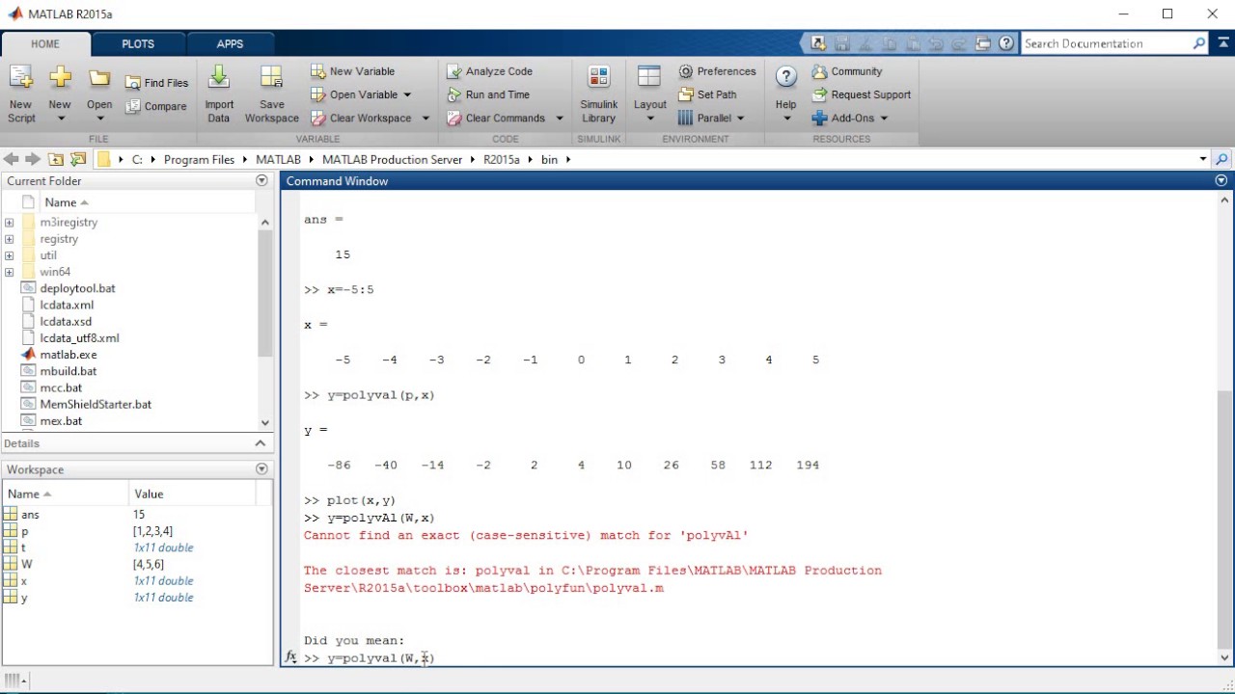Select variable p in Workspace

pyautogui.click(x=25, y=531)
